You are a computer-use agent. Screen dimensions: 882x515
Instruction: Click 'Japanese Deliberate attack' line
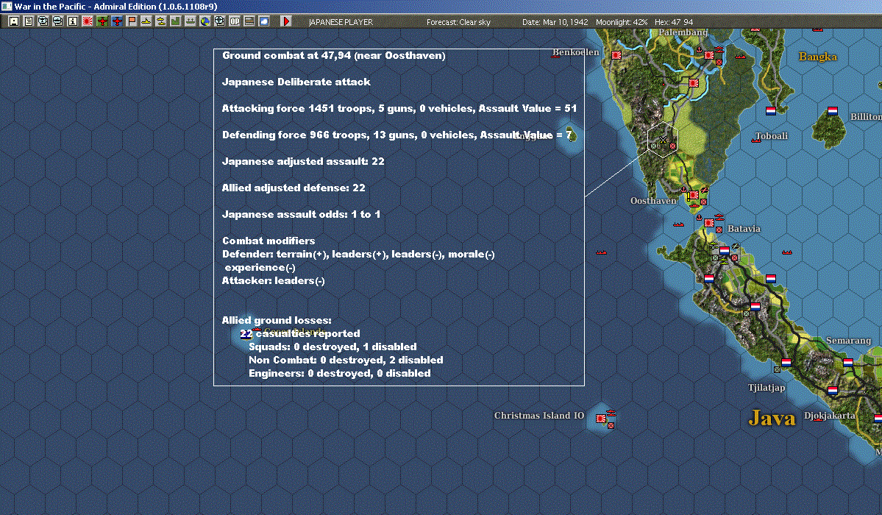tap(296, 82)
